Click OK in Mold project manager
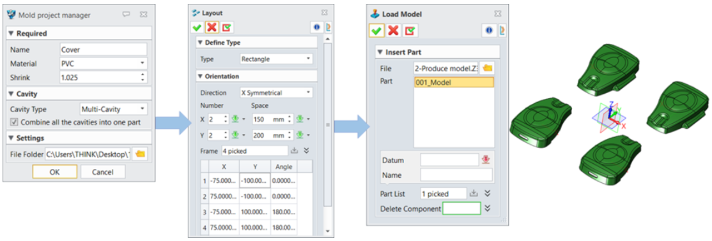 tap(54, 172)
